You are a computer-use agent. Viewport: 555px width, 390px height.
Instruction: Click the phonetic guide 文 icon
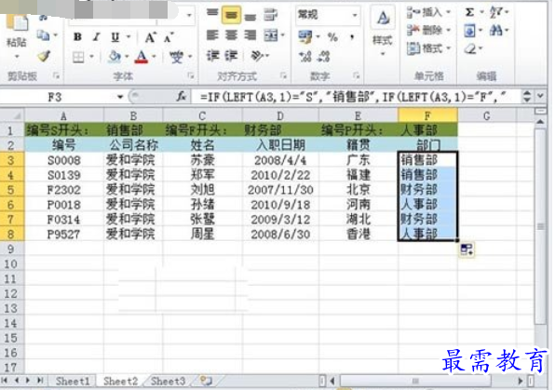(x=176, y=57)
